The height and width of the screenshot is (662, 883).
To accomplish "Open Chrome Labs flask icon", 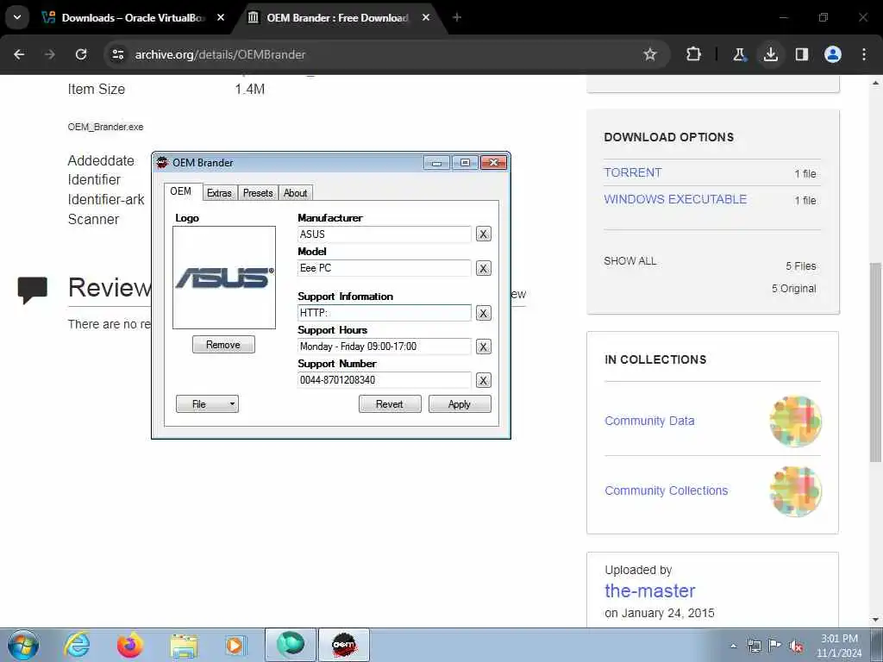I will point(739,54).
